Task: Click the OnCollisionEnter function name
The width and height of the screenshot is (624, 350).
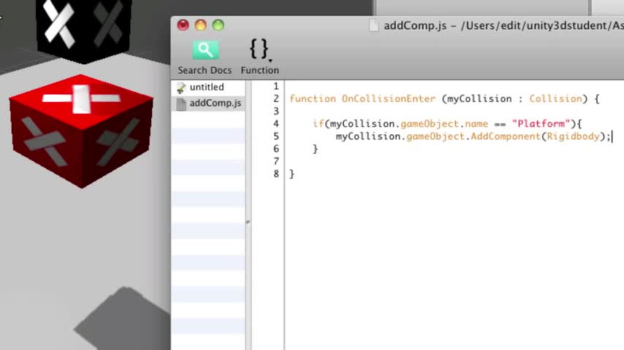Action: (389, 98)
